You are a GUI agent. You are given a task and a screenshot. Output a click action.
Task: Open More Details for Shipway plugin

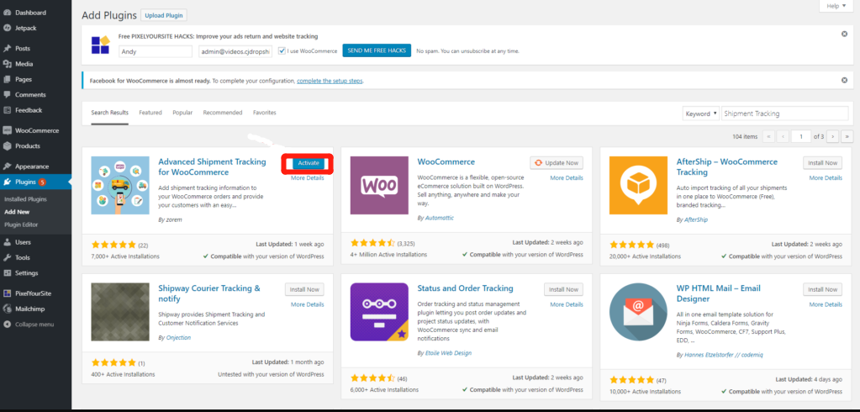coord(307,304)
